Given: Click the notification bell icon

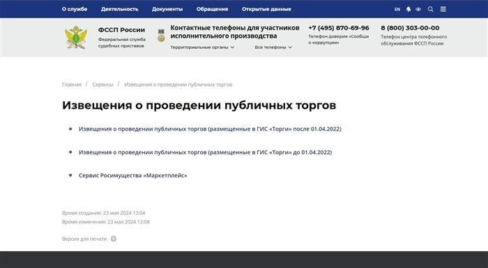Looking at the screenshot, I should coord(409,9).
